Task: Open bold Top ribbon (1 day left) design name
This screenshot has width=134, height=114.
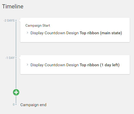Action: (99, 65)
